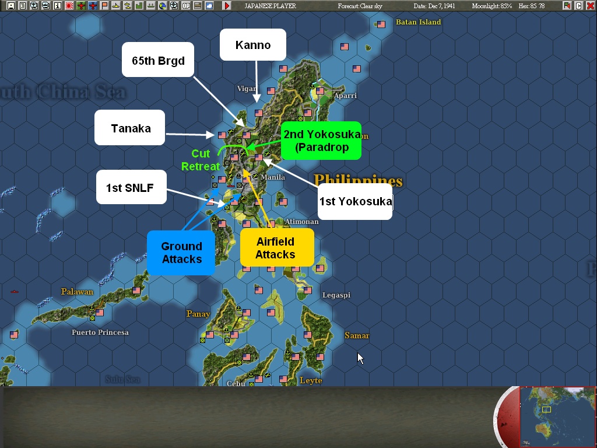Open the OP operations icon
The width and height of the screenshot is (597, 448).
[x=186, y=6]
